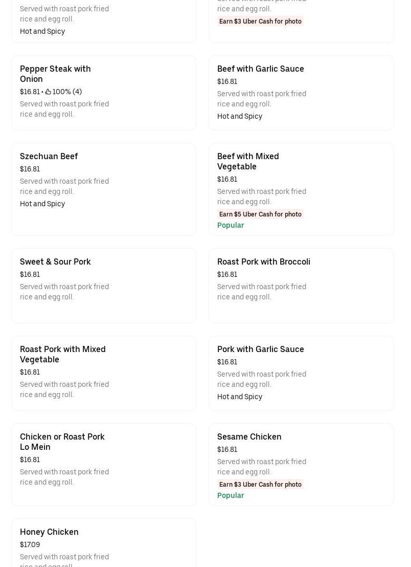Select the Sesame Chicken item

click(x=249, y=437)
